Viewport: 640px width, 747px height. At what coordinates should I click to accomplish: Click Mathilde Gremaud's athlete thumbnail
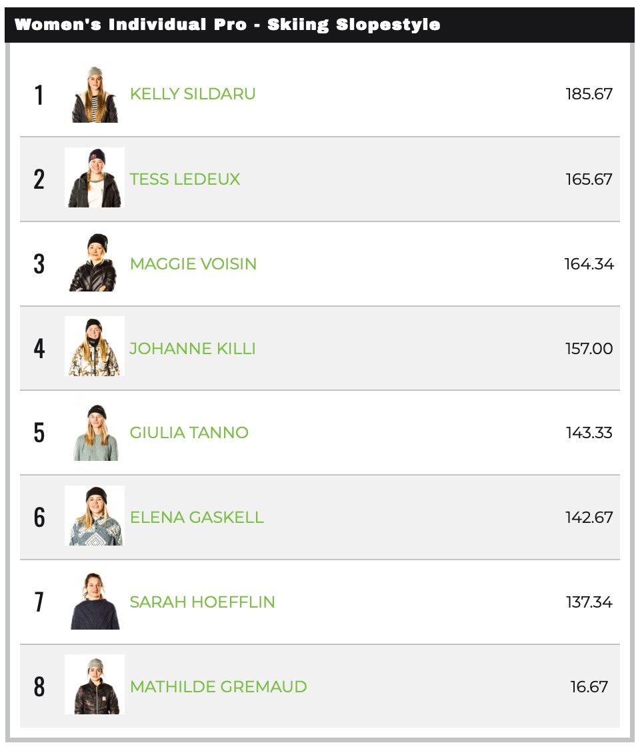tap(95, 685)
